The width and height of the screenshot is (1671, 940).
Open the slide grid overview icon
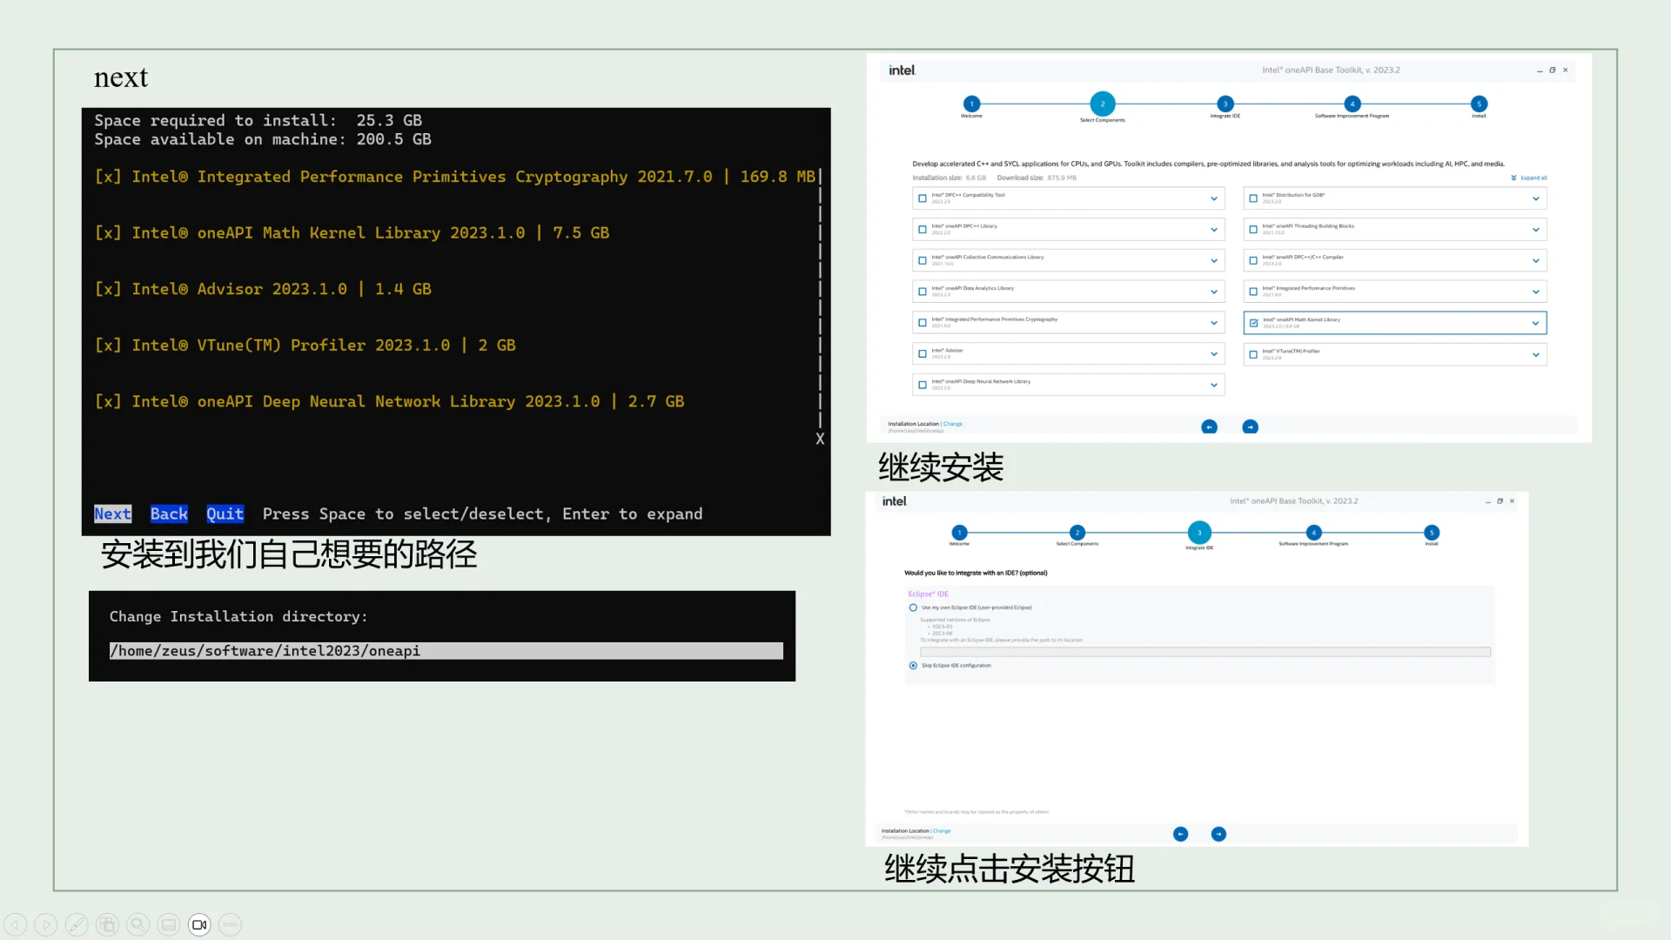(107, 924)
